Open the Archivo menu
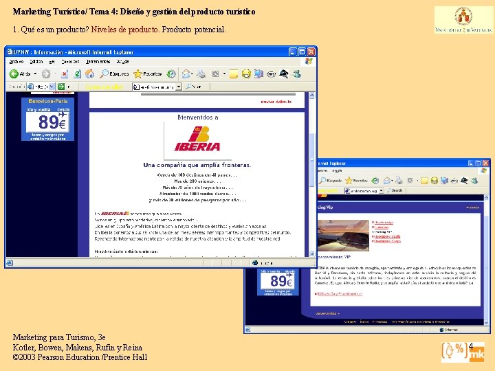 pyautogui.click(x=16, y=62)
